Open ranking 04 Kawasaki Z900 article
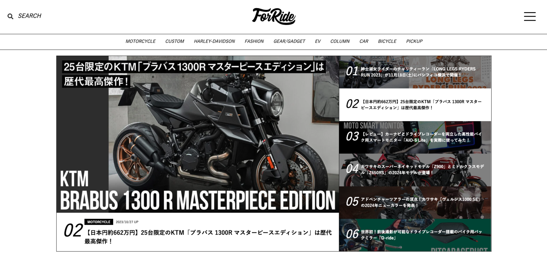 (x=415, y=170)
